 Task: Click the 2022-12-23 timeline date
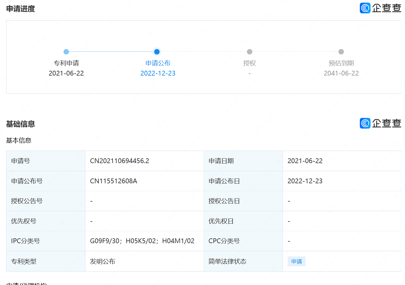click(158, 73)
